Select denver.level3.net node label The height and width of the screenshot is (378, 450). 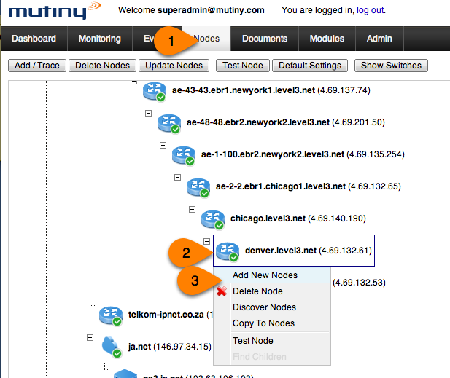coord(309,251)
